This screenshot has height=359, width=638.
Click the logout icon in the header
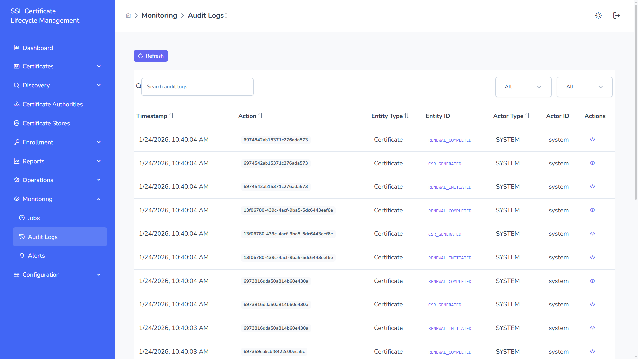point(617,15)
